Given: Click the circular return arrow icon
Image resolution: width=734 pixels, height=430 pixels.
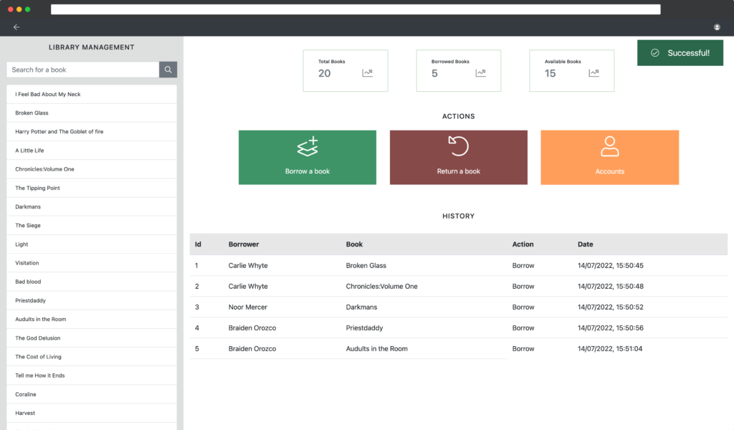Looking at the screenshot, I should [458, 145].
